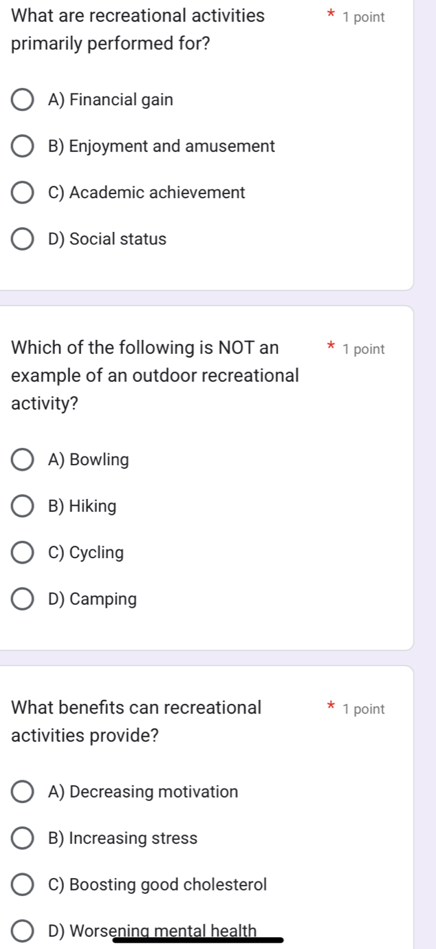The height and width of the screenshot is (949, 436).
Task: Choose "A) Bowling" as the answer
Action: click(23, 460)
